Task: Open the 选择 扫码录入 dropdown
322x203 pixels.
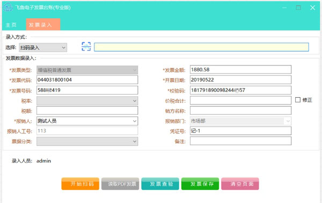Action: tap(43, 48)
